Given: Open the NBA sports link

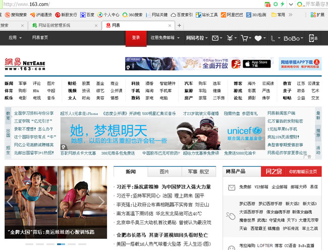Looking at the screenshot, I should tap(36, 91).
